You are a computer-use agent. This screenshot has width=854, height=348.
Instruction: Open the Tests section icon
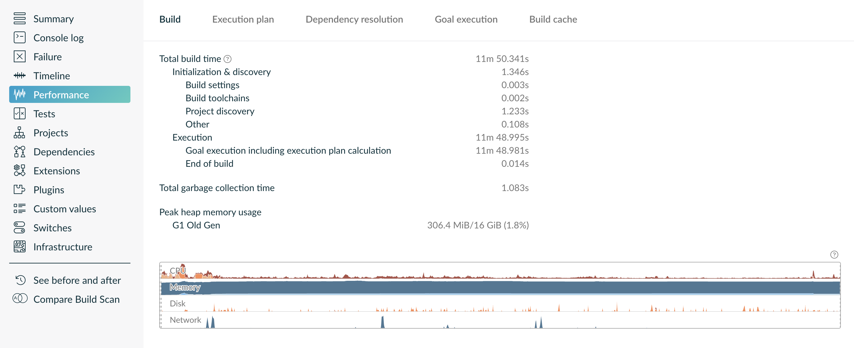click(20, 113)
